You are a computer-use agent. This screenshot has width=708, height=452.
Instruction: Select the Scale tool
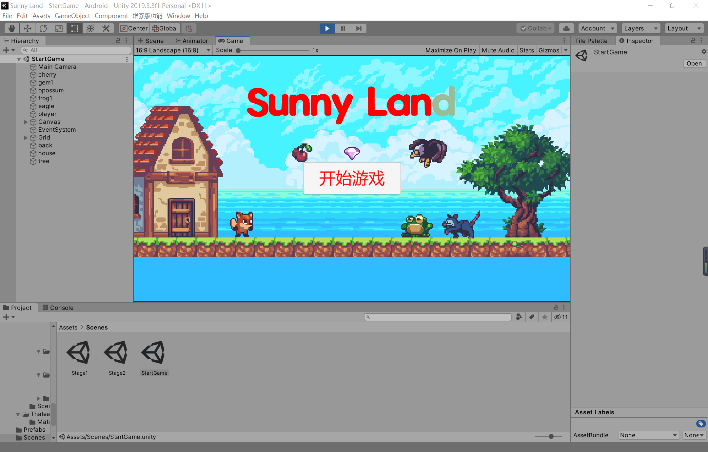(x=59, y=28)
